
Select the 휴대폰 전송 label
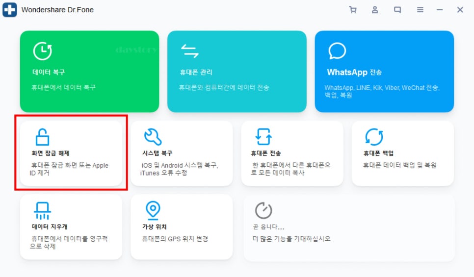point(266,153)
